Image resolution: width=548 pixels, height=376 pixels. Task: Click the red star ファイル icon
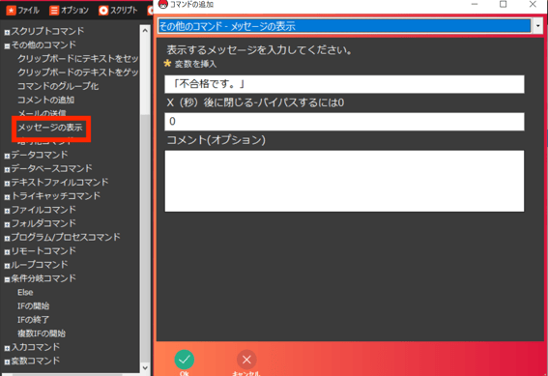tap(12, 11)
